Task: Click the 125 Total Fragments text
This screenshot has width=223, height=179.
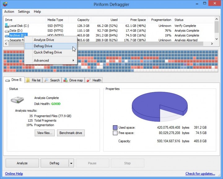Action: coord(42,120)
